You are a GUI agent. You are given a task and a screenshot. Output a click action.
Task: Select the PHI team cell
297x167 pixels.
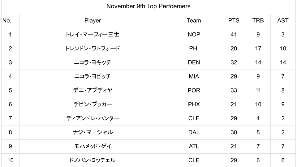[x=194, y=49]
